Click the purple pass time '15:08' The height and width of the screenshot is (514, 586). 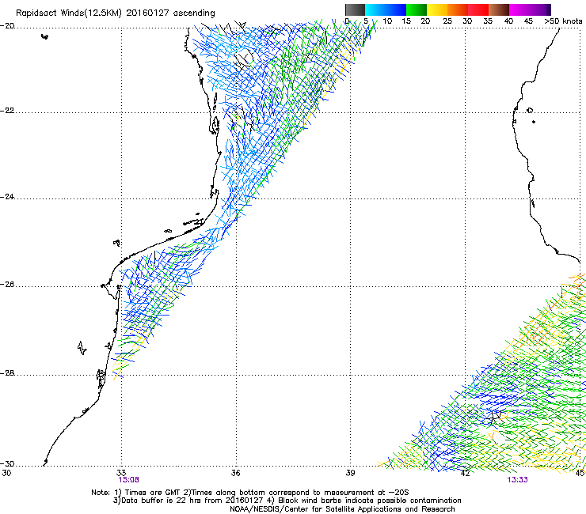[x=128, y=480]
